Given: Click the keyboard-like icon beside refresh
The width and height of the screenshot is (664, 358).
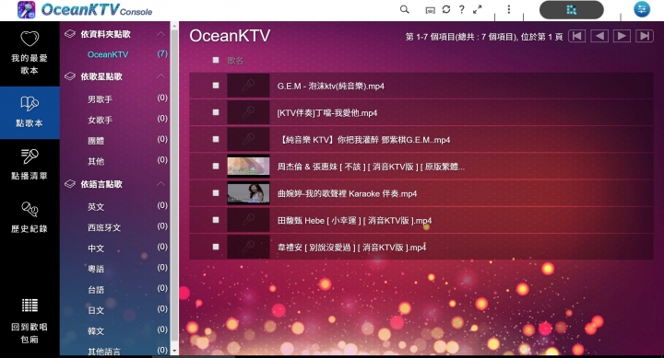Looking at the screenshot, I should click(x=430, y=10).
